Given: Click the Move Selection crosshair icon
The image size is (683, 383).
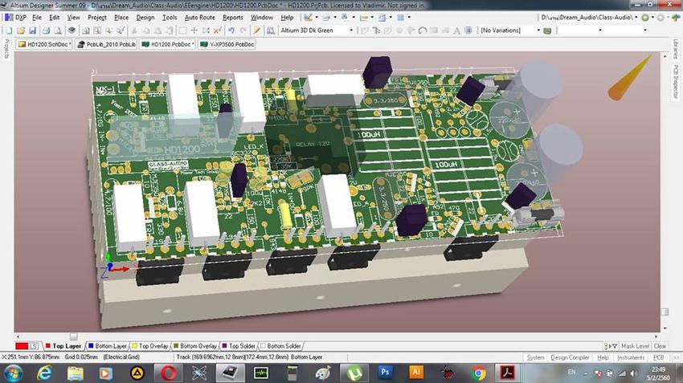Looking at the screenshot, I should point(194,31).
